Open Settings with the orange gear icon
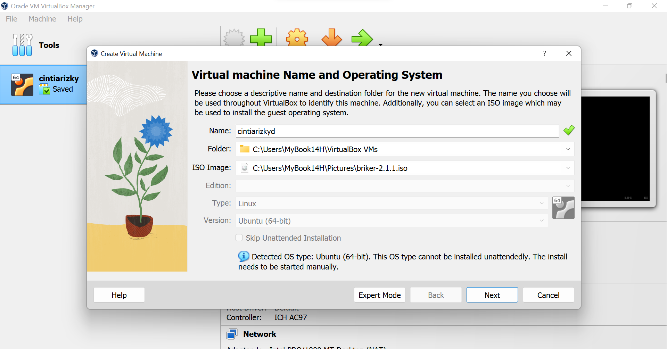667x349 pixels. pyautogui.click(x=297, y=38)
